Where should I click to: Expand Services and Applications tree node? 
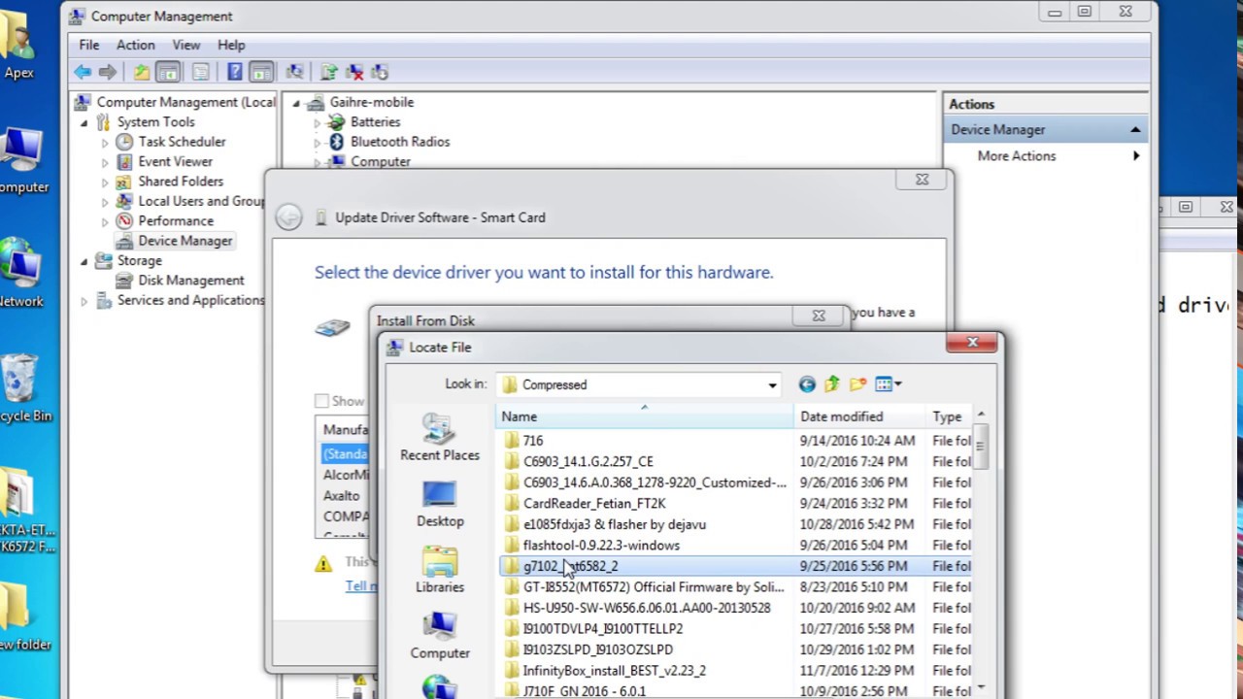tap(84, 301)
